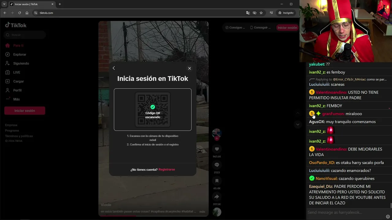The width and height of the screenshot is (392, 220).
Task: Go back in the login dialog
Action: tap(114, 68)
